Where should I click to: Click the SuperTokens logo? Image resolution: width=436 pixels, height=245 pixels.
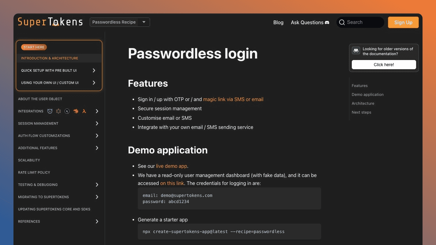click(x=50, y=22)
